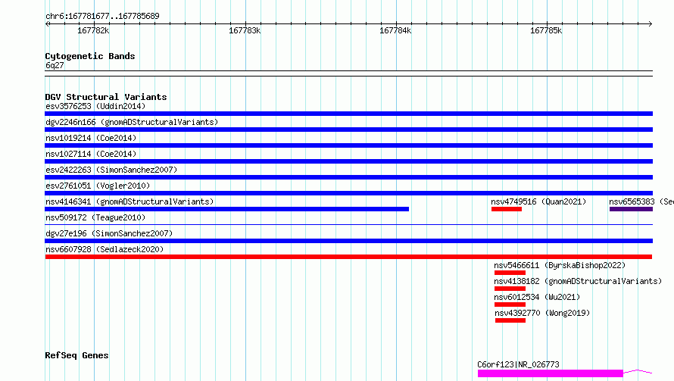Click the chr6:167781677..167785689 coordinate text

[102, 17]
